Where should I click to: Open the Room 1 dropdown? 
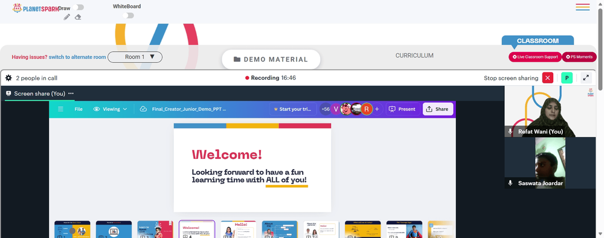click(135, 57)
